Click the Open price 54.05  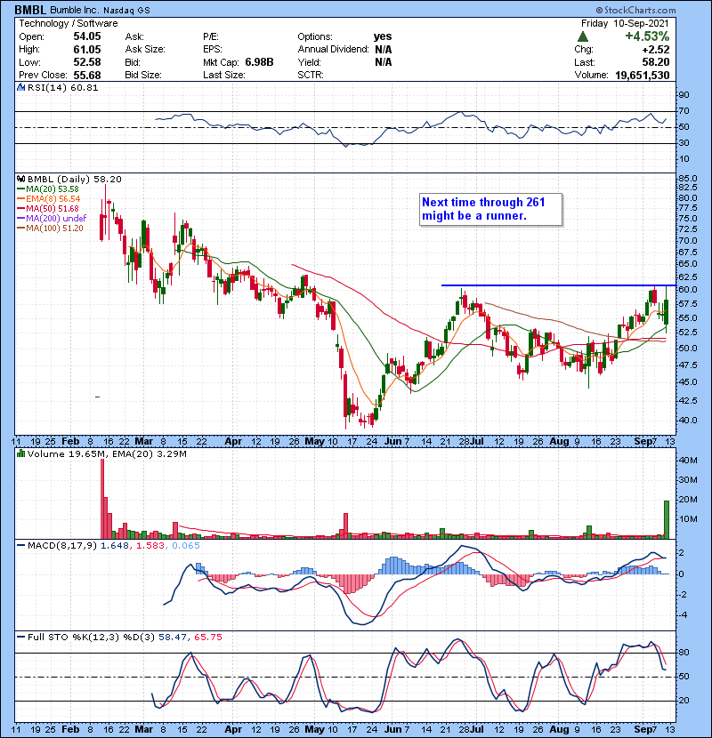tap(86, 36)
